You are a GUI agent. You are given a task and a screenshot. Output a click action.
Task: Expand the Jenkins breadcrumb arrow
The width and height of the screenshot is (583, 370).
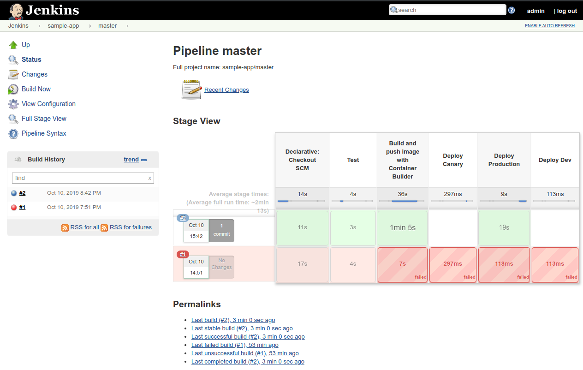[x=39, y=26]
